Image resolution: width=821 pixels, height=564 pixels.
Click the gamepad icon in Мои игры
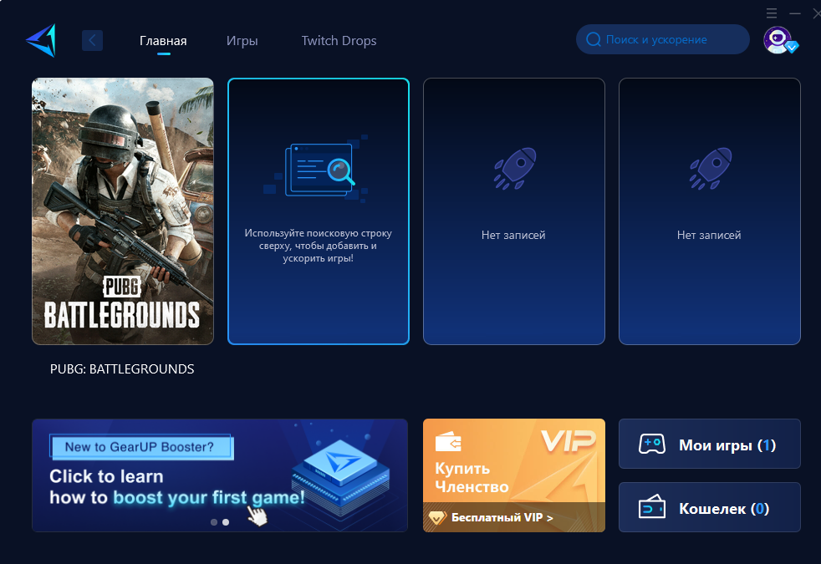(652, 445)
